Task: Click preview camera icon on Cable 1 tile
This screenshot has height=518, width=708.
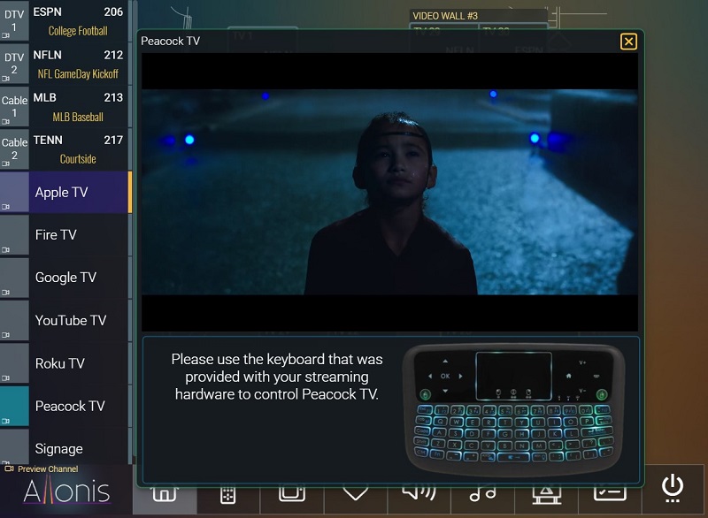Action: [x=5, y=121]
